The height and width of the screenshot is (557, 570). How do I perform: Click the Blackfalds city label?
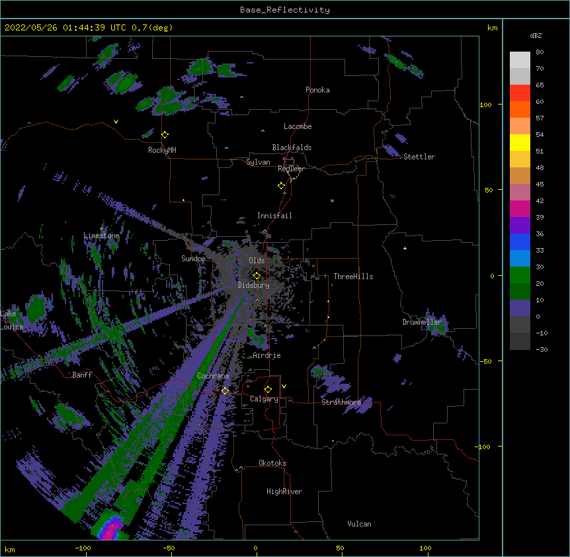pos(292,148)
